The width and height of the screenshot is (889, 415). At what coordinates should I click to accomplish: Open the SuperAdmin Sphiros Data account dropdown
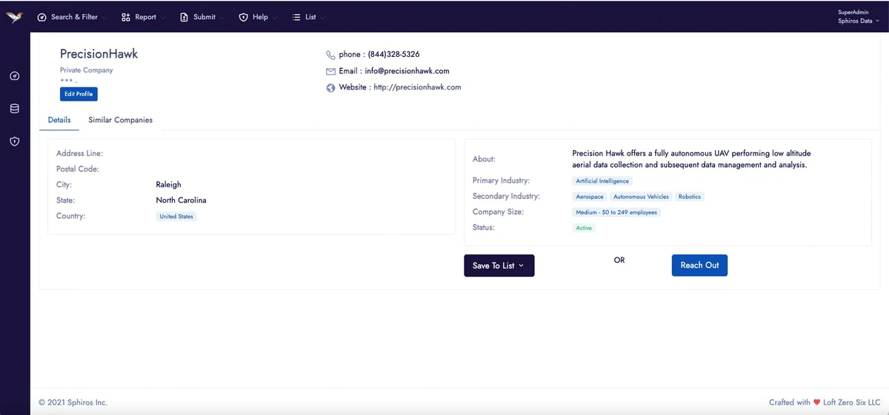(x=859, y=17)
